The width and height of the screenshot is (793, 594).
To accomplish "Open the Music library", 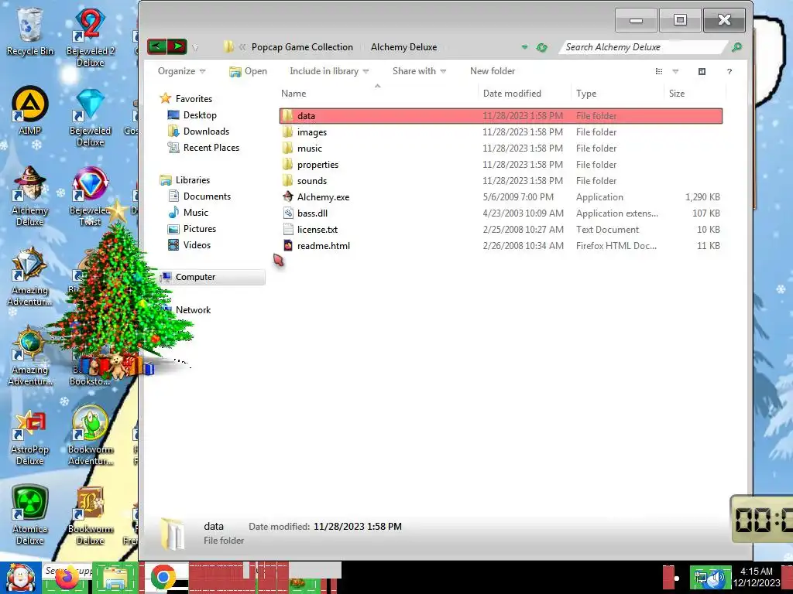I will pyautogui.click(x=188, y=212).
